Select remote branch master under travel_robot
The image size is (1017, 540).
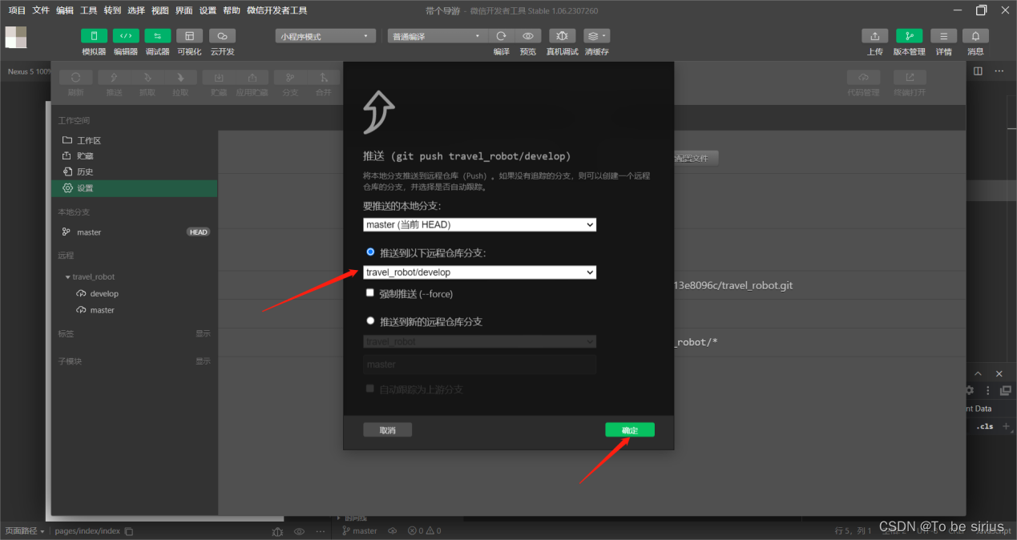[134, 310]
